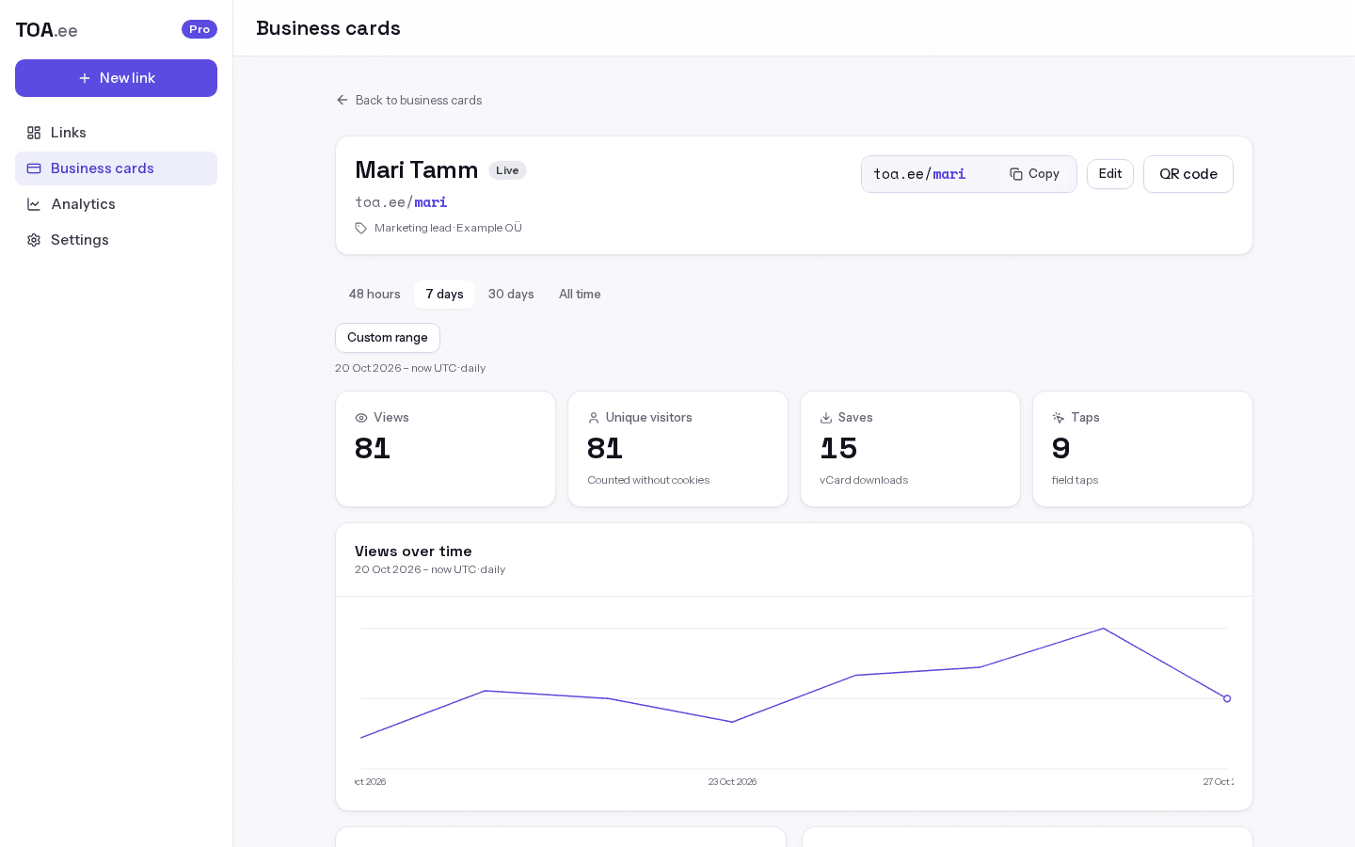The height and width of the screenshot is (847, 1355).
Task: Click the Links grid icon in sidebar
Action: [x=34, y=133]
